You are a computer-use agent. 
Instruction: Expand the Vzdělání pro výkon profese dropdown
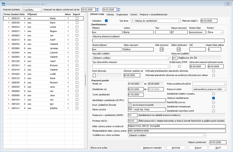(167, 135)
